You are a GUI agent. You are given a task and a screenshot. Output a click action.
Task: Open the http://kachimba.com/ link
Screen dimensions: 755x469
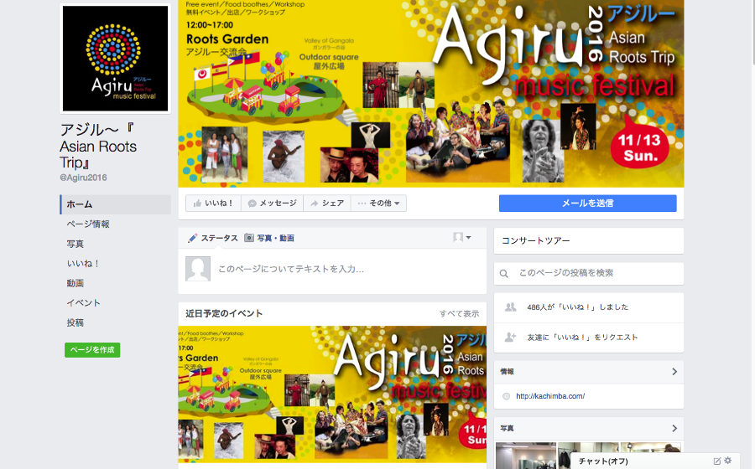click(550, 396)
